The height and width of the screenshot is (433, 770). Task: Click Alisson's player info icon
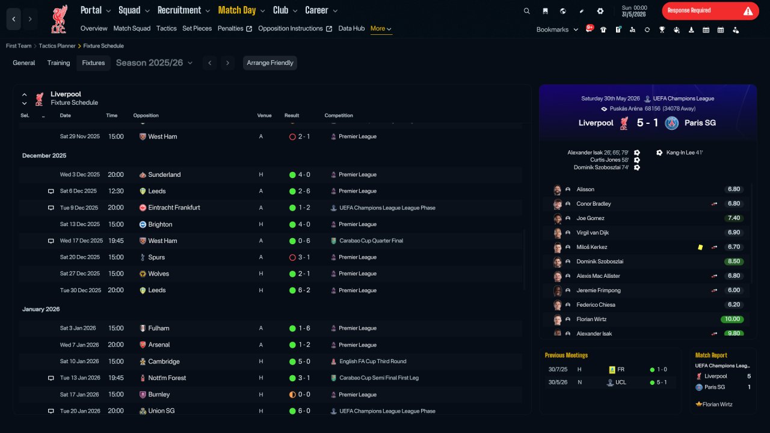click(568, 189)
